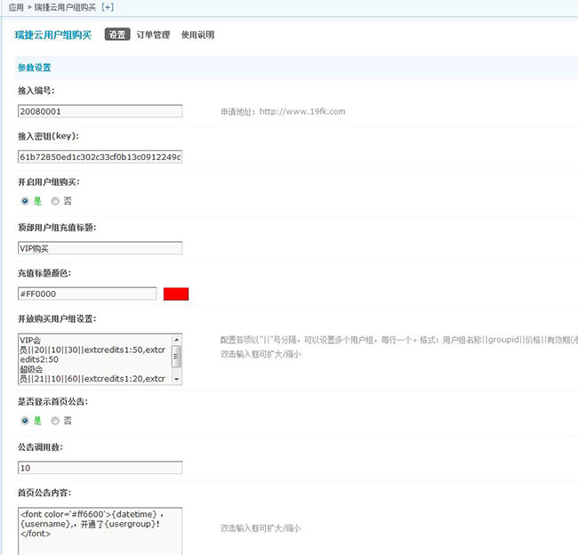The height and width of the screenshot is (555, 578).
Task: Click the 参数设置 section header
Action: pyautogui.click(x=35, y=68)
